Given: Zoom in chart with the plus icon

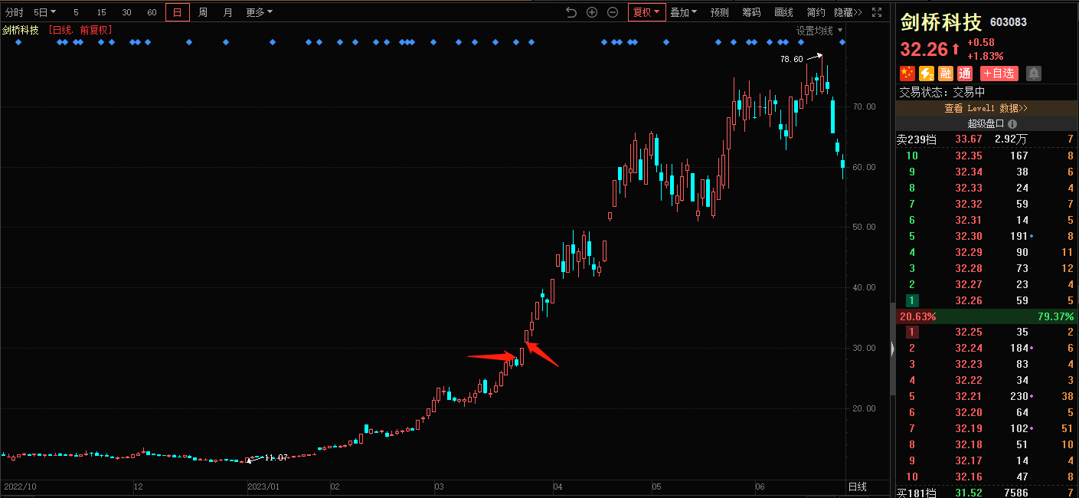Looking at the screenshot, I should 592,12.
